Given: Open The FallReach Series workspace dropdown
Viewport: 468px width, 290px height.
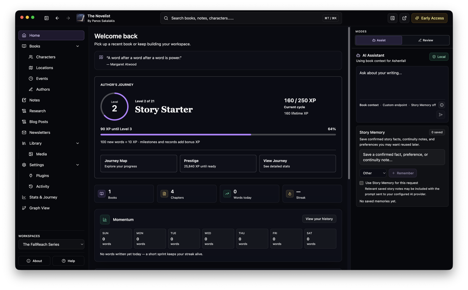Looking at the screenshot, I should 51,244.
